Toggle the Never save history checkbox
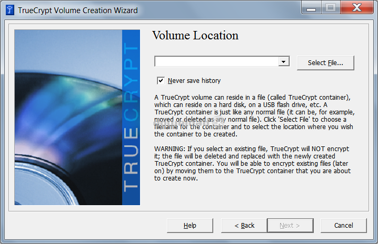 click(x=161, y=80)
